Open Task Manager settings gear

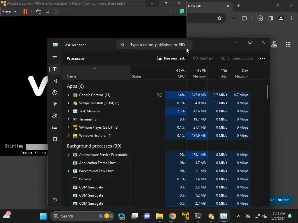[55, 200]
